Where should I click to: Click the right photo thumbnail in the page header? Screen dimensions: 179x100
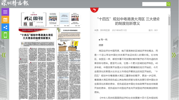(x=75, y=18)
